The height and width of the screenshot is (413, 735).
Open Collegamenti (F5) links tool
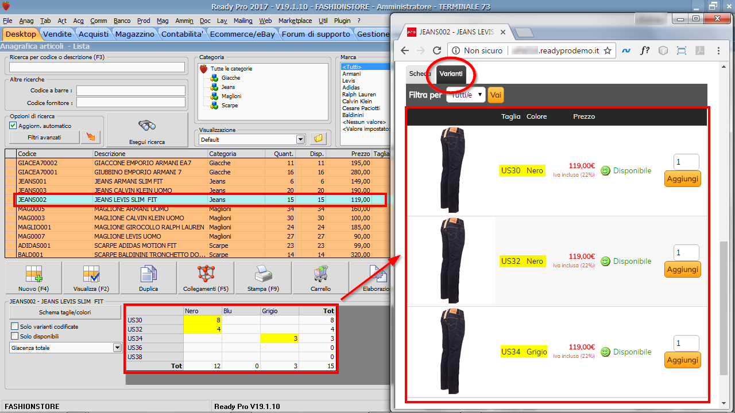pyautogui.click(x=206, y=278)
